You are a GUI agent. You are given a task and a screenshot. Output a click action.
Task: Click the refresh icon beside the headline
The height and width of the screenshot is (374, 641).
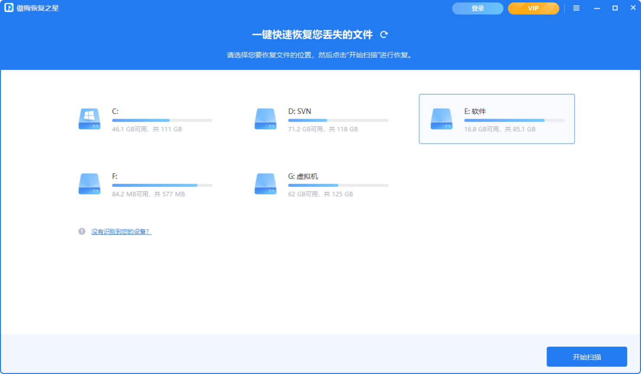pos(384,35)
